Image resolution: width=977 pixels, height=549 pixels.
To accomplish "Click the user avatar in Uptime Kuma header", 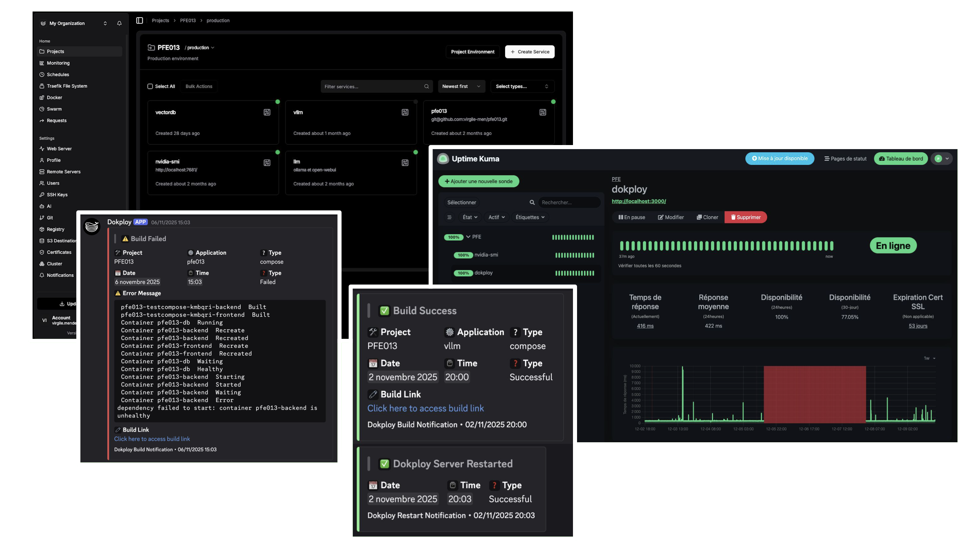I will point(938,159).
